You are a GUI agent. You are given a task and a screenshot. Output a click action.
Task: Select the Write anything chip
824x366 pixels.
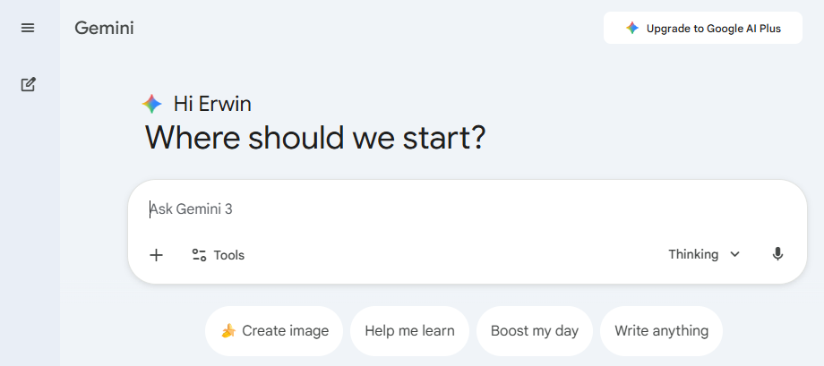coord(661,331)
